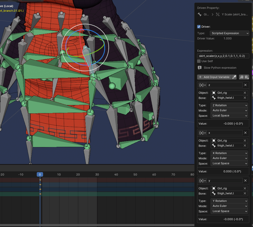The width and height of the screenshot is (253, 227).
Task: Open Local Space dropdown for variable y
Action: pyautogui.click(x=229, y=211)
